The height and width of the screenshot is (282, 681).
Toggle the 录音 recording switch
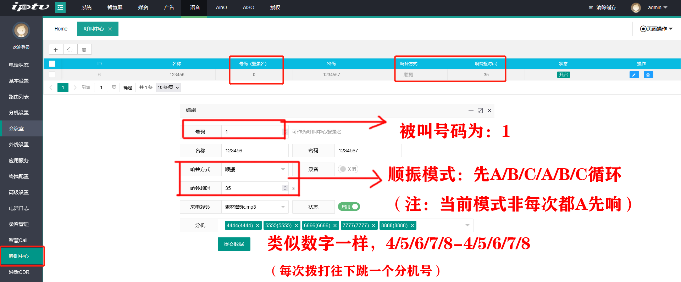point(348,169)
